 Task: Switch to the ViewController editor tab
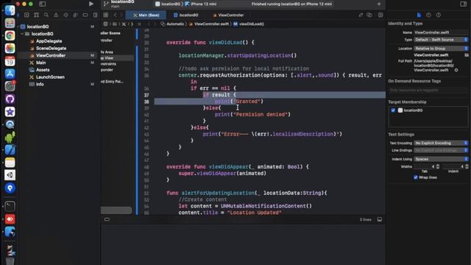pos(228,15)
